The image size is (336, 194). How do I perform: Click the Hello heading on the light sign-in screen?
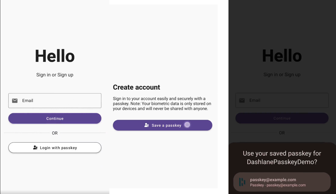(55, 56)
